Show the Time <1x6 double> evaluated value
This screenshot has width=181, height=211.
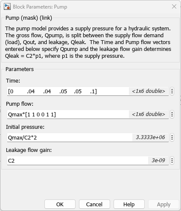click(x=149, y=91)
